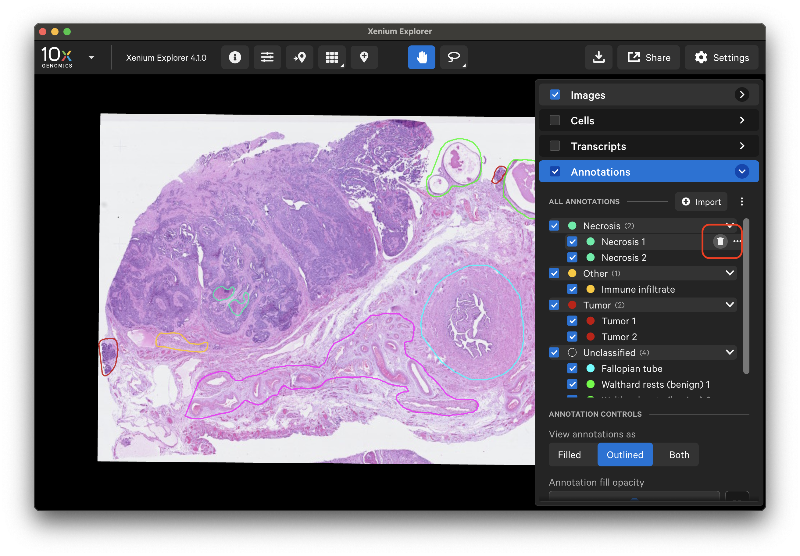Image resolution: width=800 pixels, height=556 pixels.
Task: Open the 10x Genomics logo dropdown
Action: pyautogui.click(x=91, y=58)
